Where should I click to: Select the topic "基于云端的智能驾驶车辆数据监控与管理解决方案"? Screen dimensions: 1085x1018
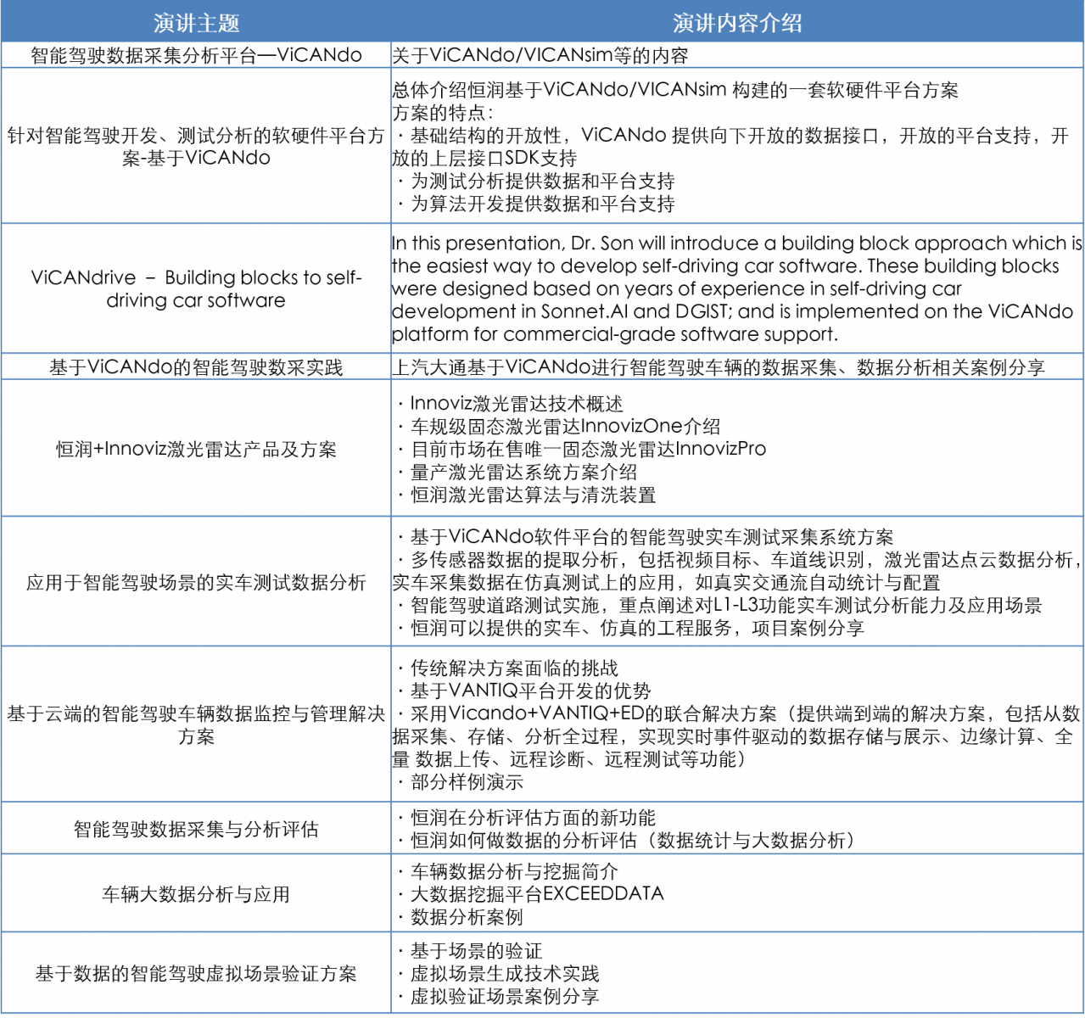click(196, 725)
